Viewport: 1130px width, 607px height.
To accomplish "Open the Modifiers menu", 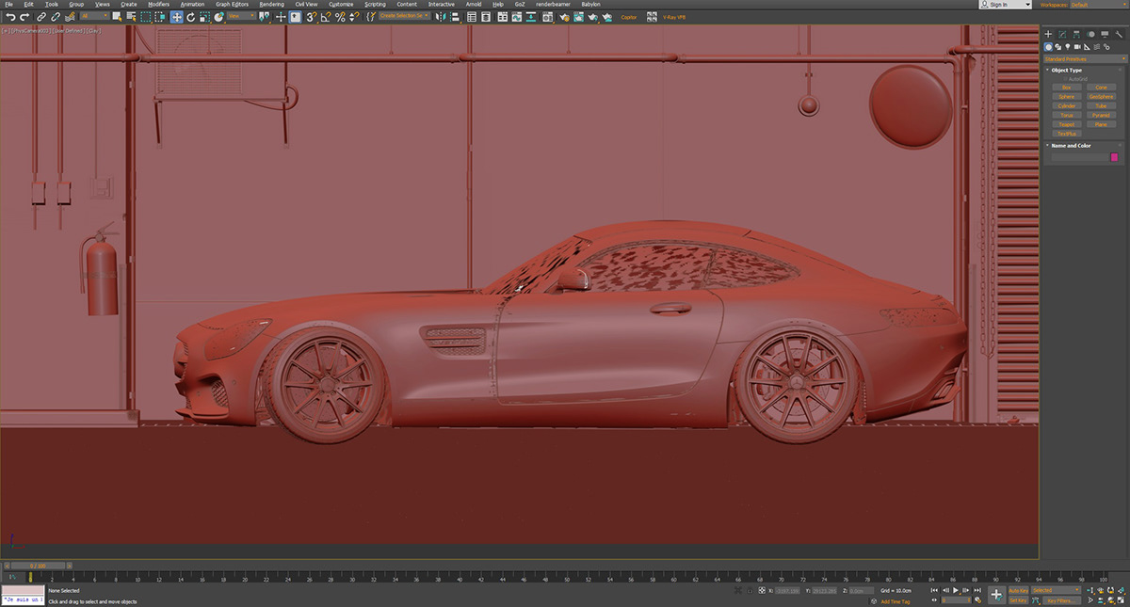I will (x=157, y=4).
